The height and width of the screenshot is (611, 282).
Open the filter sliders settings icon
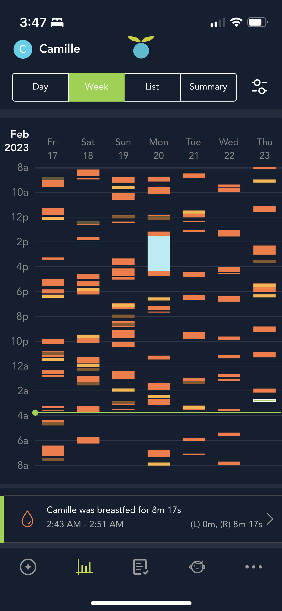point(259,87)
